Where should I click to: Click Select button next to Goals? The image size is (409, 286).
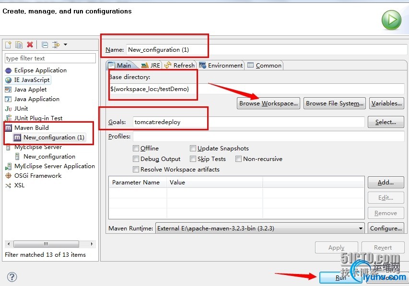(386, 122)
